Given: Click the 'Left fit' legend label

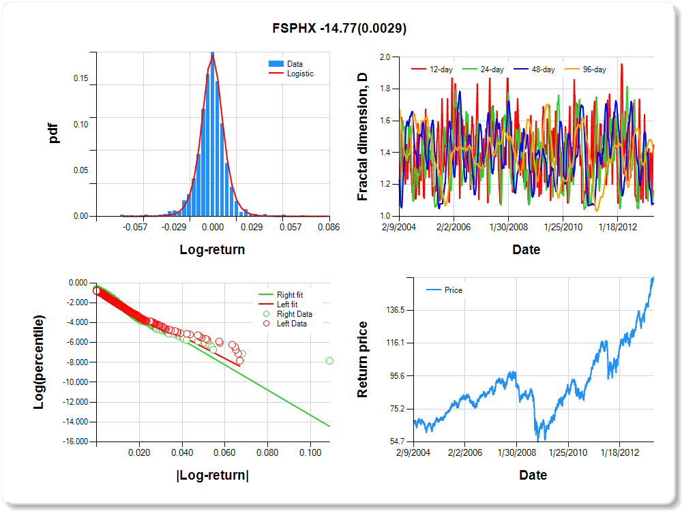Looking at the screenshot, I should pos(287,304).
